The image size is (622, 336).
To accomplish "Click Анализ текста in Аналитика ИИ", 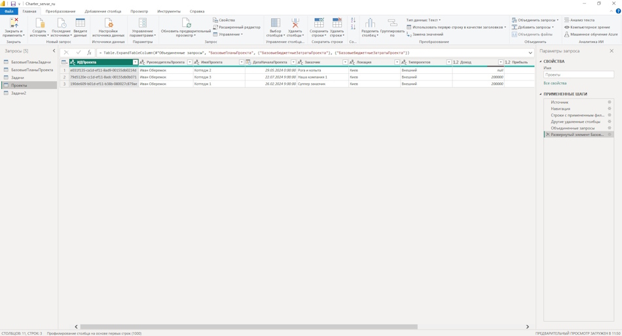I will click(x=579, y=20).
